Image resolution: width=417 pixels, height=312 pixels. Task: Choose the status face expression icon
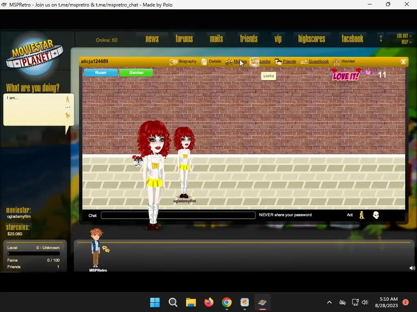coord(68,107)
